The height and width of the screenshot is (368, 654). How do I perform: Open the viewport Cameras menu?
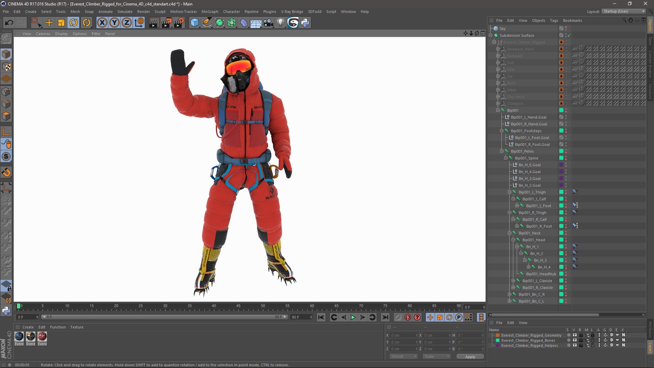tap(43, 34)
